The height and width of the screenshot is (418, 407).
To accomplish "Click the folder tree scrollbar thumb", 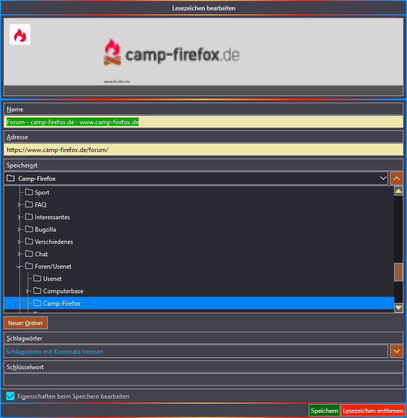I will [398, 272].
